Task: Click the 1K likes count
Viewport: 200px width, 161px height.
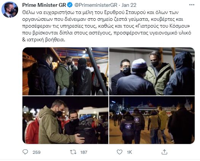Action: pyautogui.click(x=129, y=152)
